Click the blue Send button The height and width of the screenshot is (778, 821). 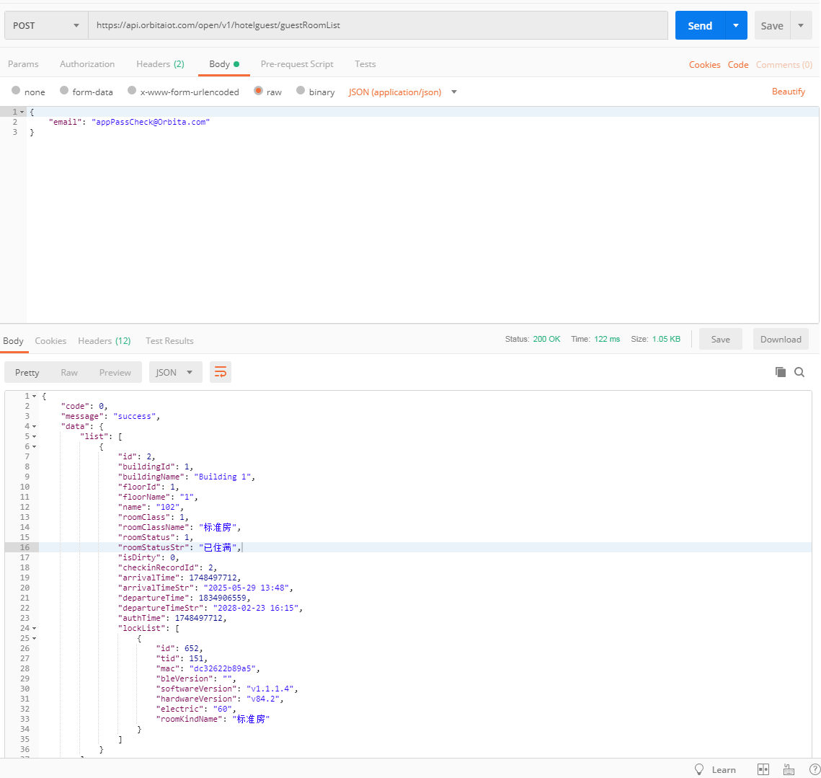[x=699, y=26]
